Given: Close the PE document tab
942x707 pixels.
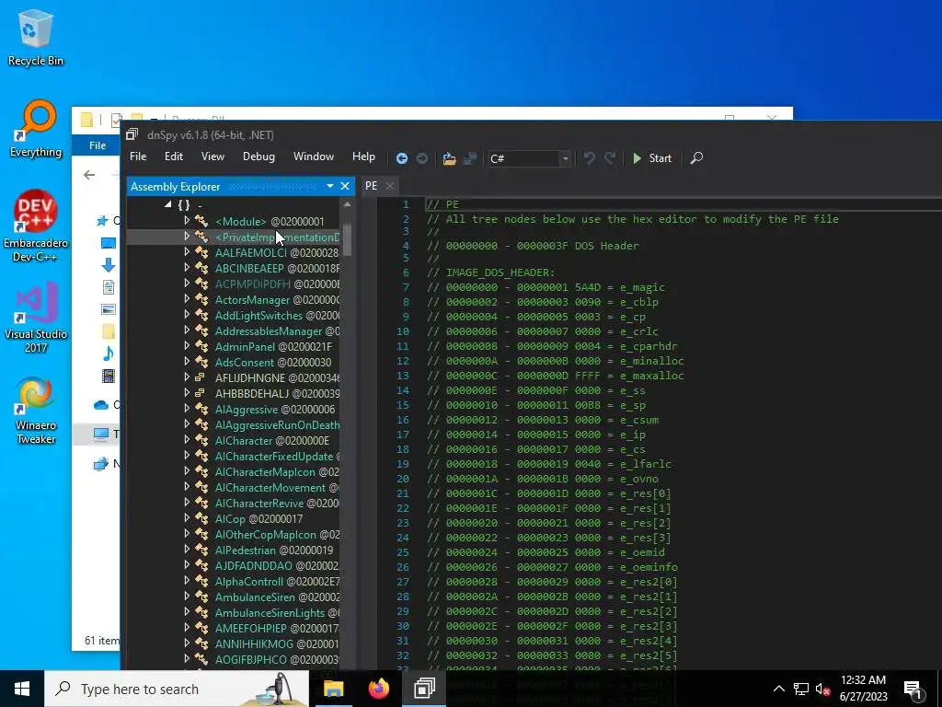Looking at the screenshot, I should point(389,186).
